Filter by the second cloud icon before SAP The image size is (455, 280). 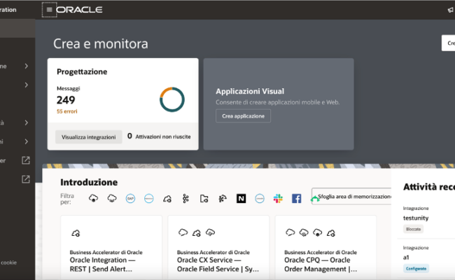click(x=112, y=199)
